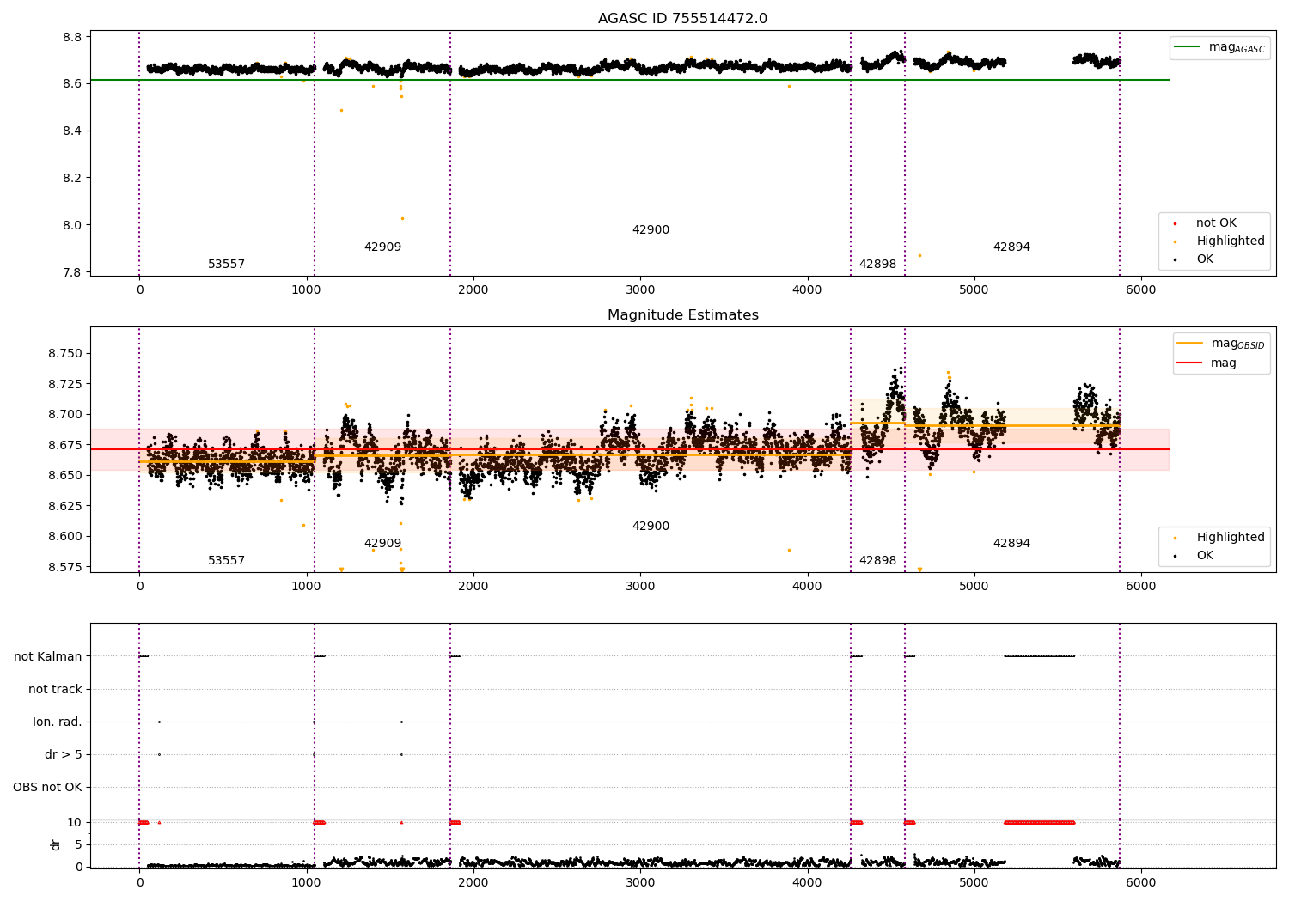This screenshot has width=1289, height=902.
Task: Select 'OK' legend entry in Magnitude Estimates plot
Action: coord(1205,556)
